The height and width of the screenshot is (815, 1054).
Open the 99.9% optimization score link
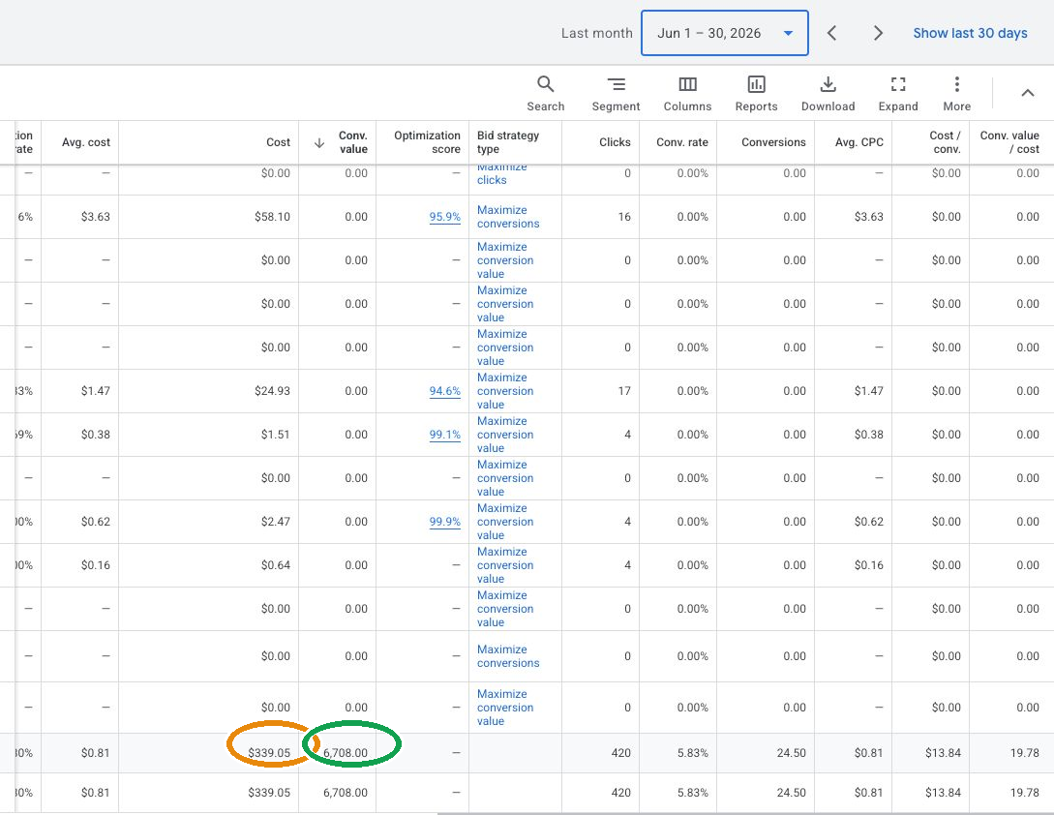coord(445,521)
